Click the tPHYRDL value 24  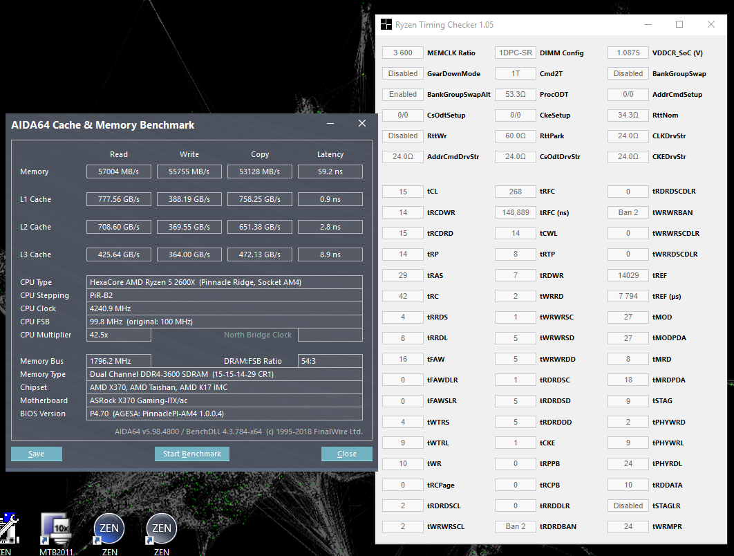(628, 463)
